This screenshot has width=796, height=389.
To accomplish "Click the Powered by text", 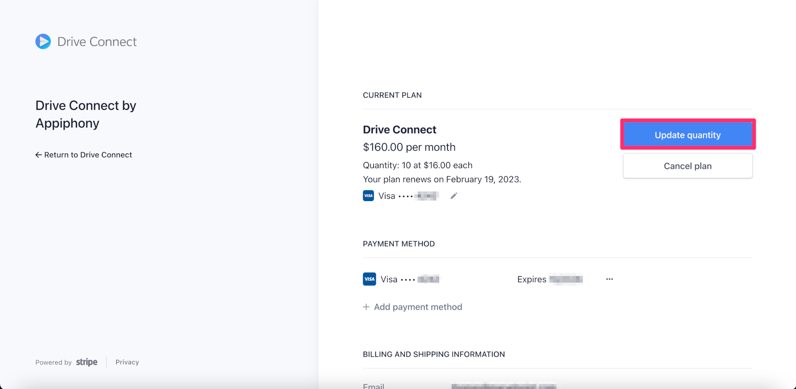I will pos(54,362).
